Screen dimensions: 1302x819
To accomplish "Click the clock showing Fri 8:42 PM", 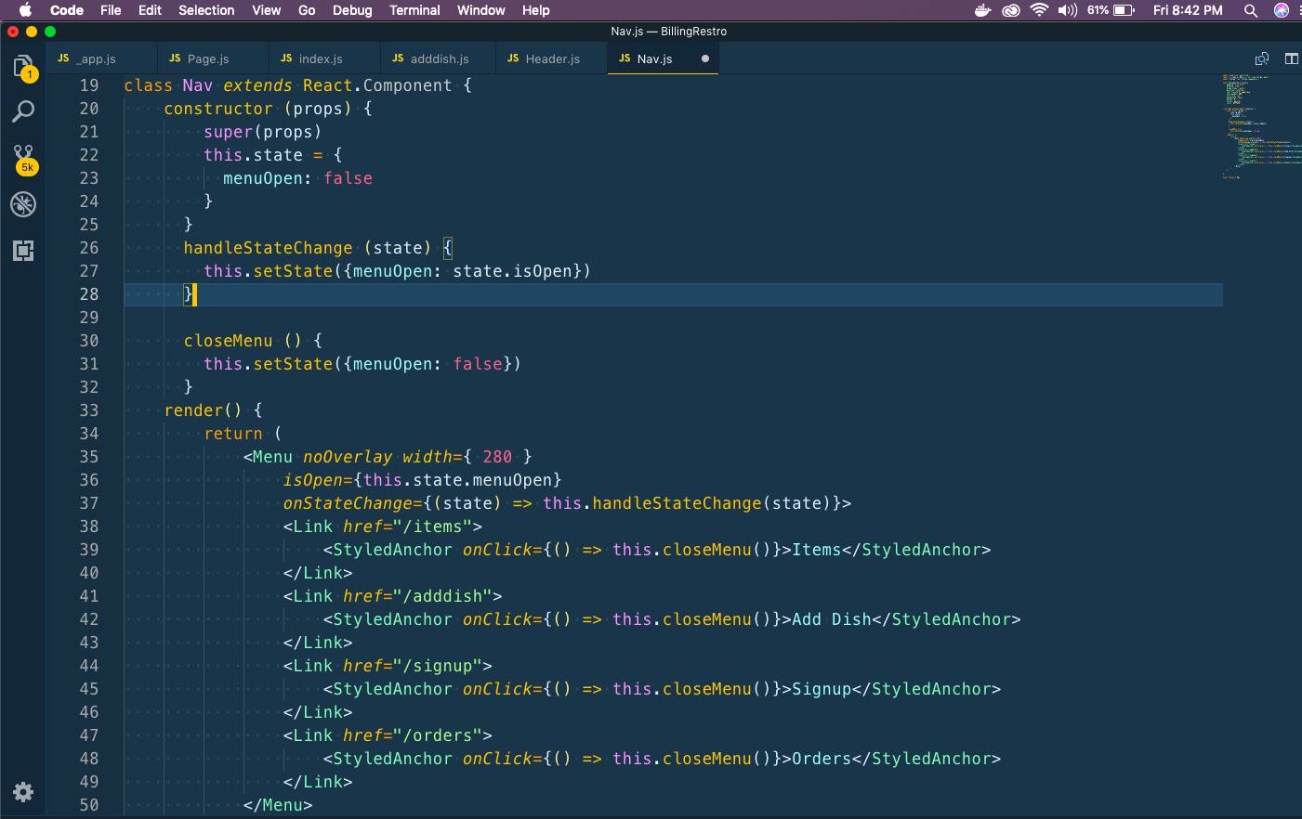I will click(x=1188, y=10).
